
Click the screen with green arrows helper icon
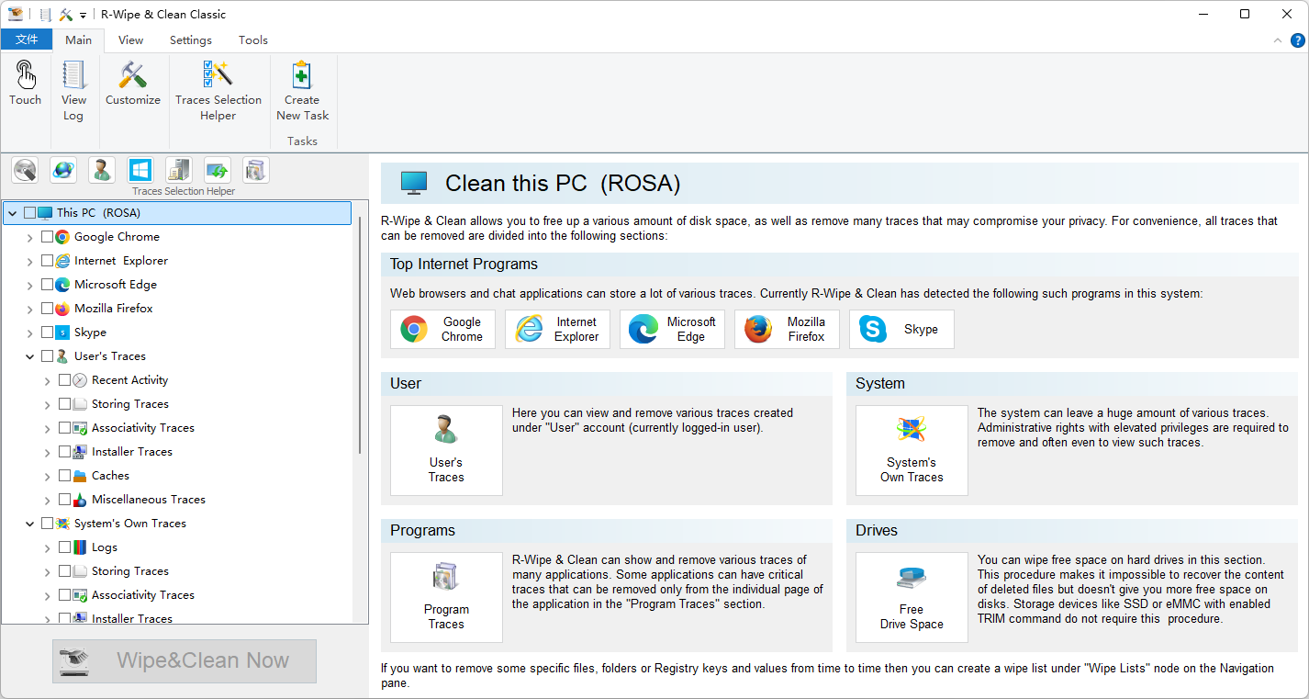pyautogui.click(x=218, y=170)
